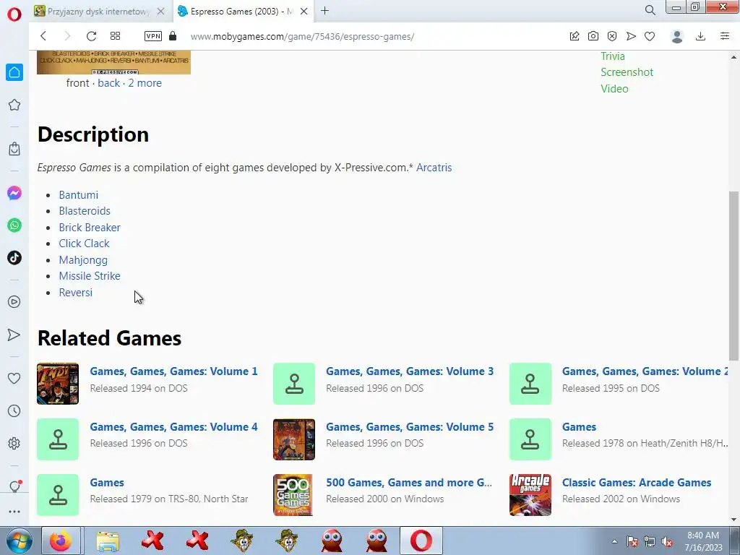Open Windows Explorer folder in taskbar
Screen dimensions: 740x555
point(108,541)
